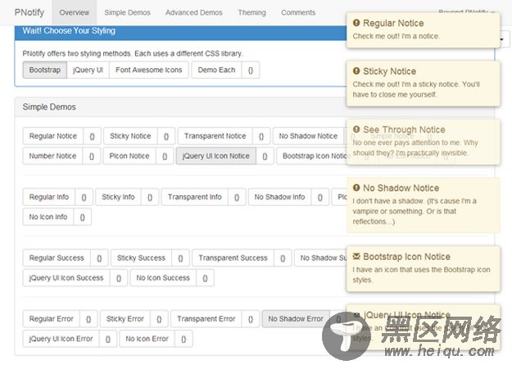This screenshot has width=512, height=365.
Task: Click the Picon Notice button
Action: pos(129,156)
